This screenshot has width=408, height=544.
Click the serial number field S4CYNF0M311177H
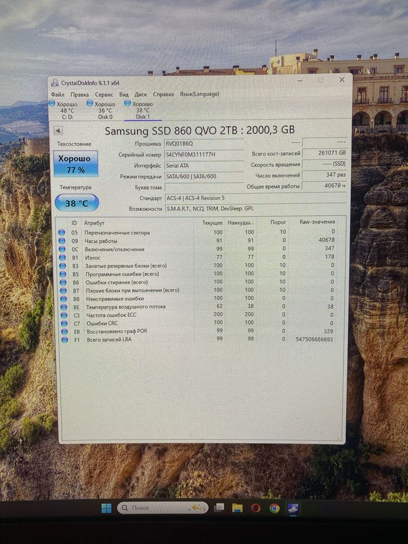click(x=204, y=154)
